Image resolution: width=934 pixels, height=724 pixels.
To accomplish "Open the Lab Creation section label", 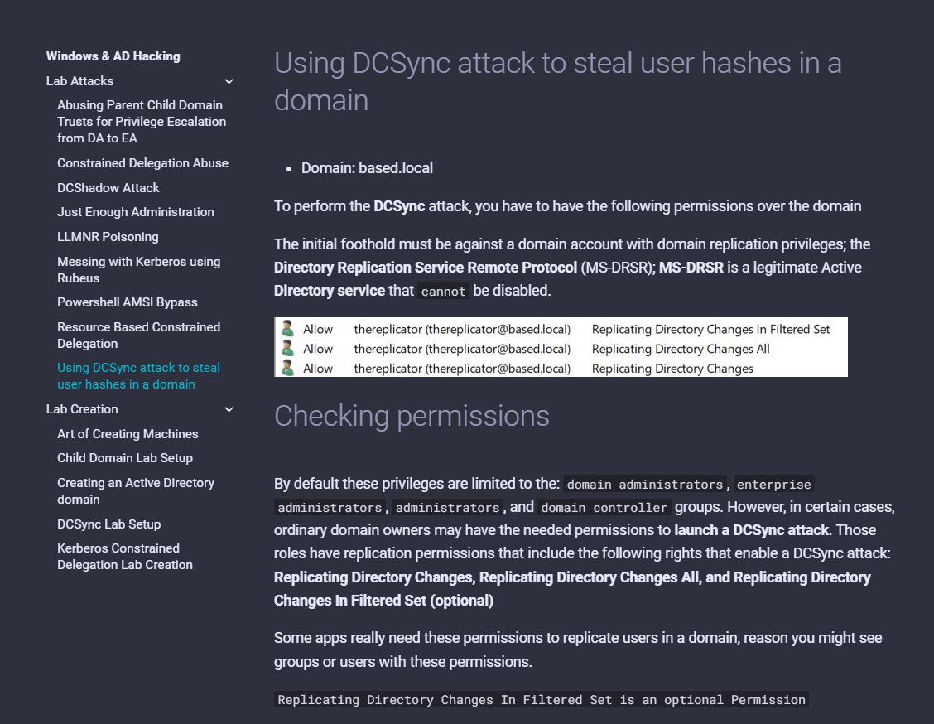I will click(x=82, y=409).
